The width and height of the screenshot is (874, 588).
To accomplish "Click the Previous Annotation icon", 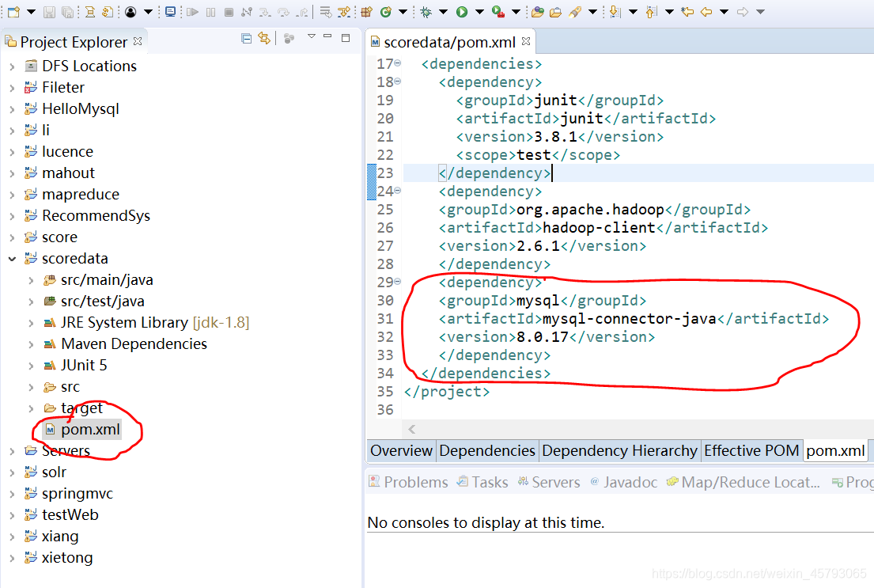I will tap(651, 12).
